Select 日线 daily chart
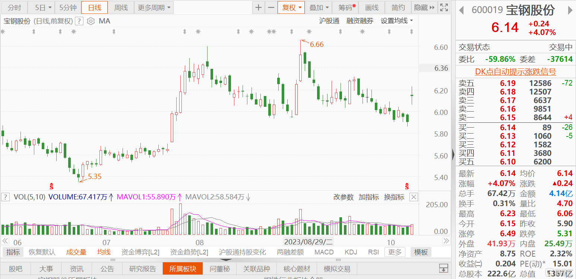 (95, 7)
